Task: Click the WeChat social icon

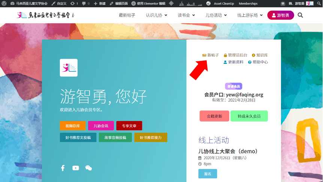Action: (x=88, y=168)
